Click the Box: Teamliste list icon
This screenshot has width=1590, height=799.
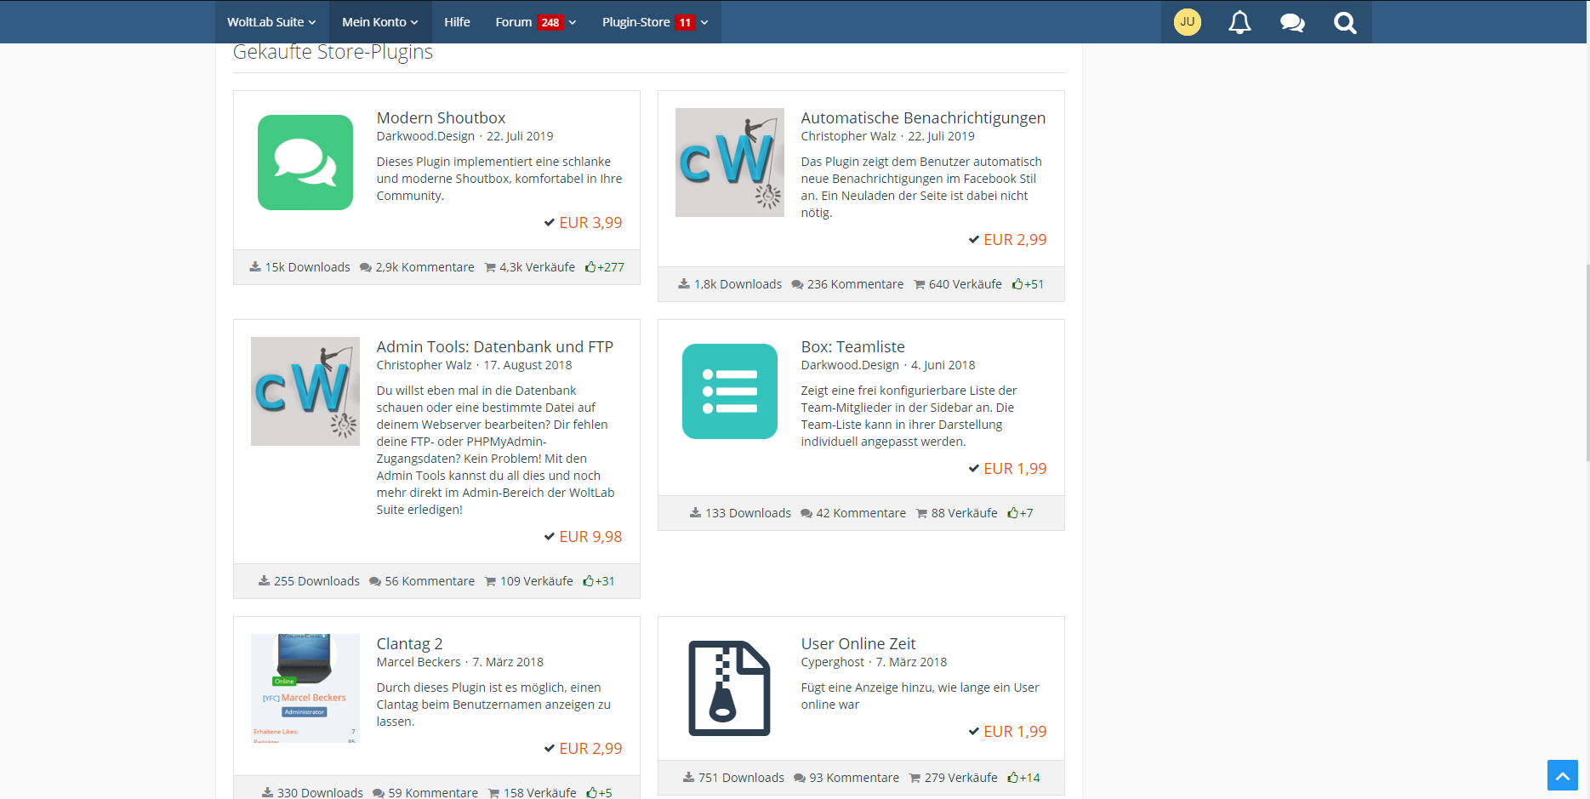click(x=729, y=391)
